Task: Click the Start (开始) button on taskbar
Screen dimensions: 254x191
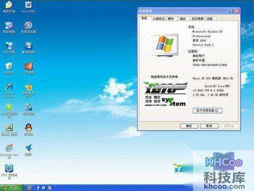Action: click(x=12, y=188)
